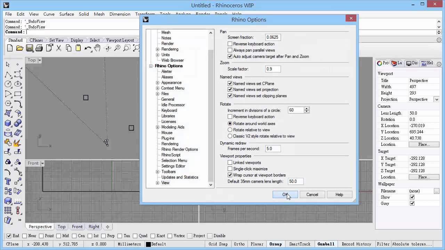445x250 pixels.
Task: Select the Explode tool in left sidebar
Action: (x=18, y=142)
